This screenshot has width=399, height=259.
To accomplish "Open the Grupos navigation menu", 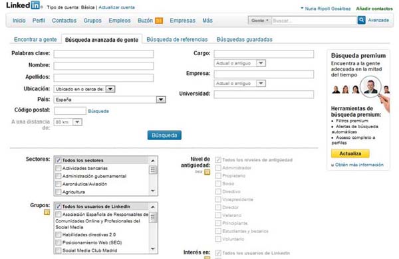I will tap(92, 21).
